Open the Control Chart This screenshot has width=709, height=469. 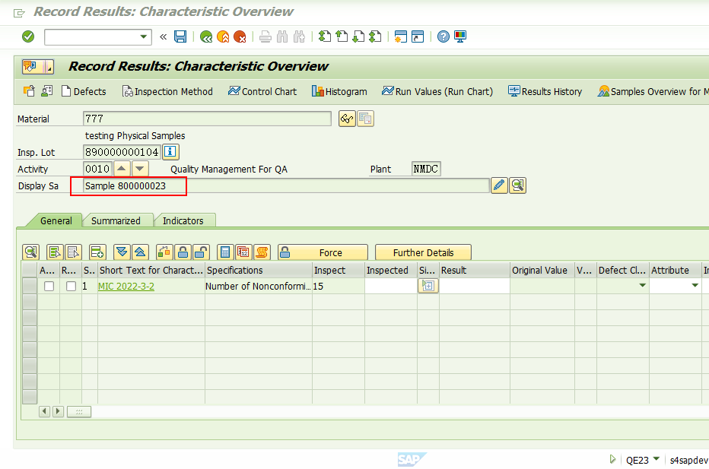tap(262, 91)
